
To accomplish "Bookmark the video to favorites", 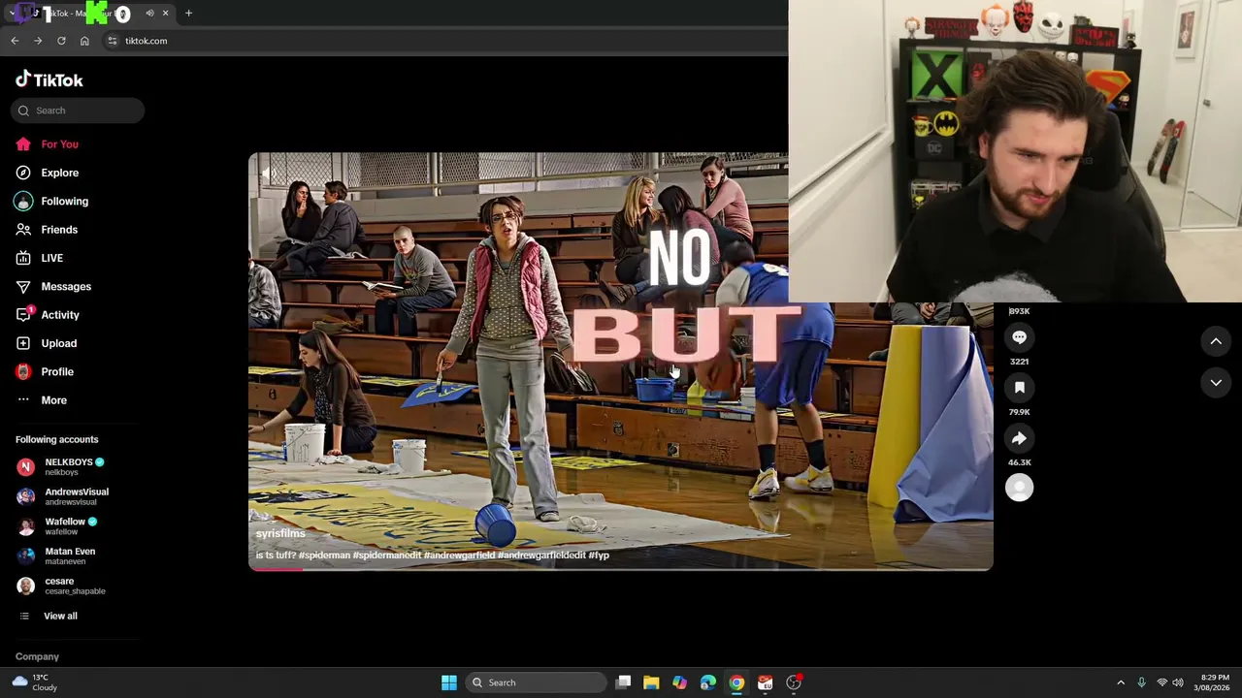I will [x=1019, y=388].
